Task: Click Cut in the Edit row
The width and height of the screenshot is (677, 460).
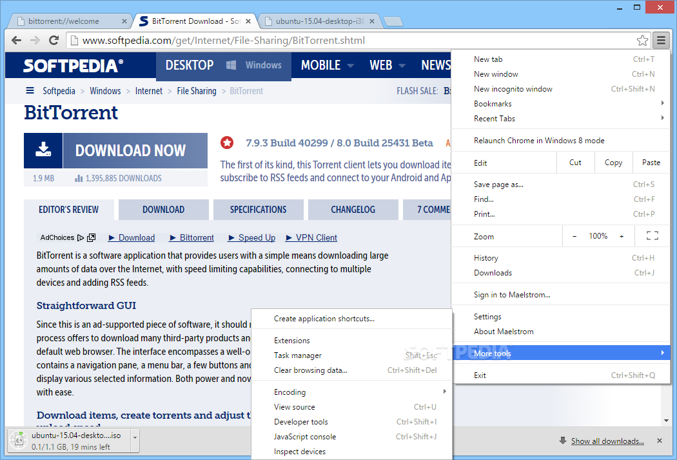Action: 575,163
